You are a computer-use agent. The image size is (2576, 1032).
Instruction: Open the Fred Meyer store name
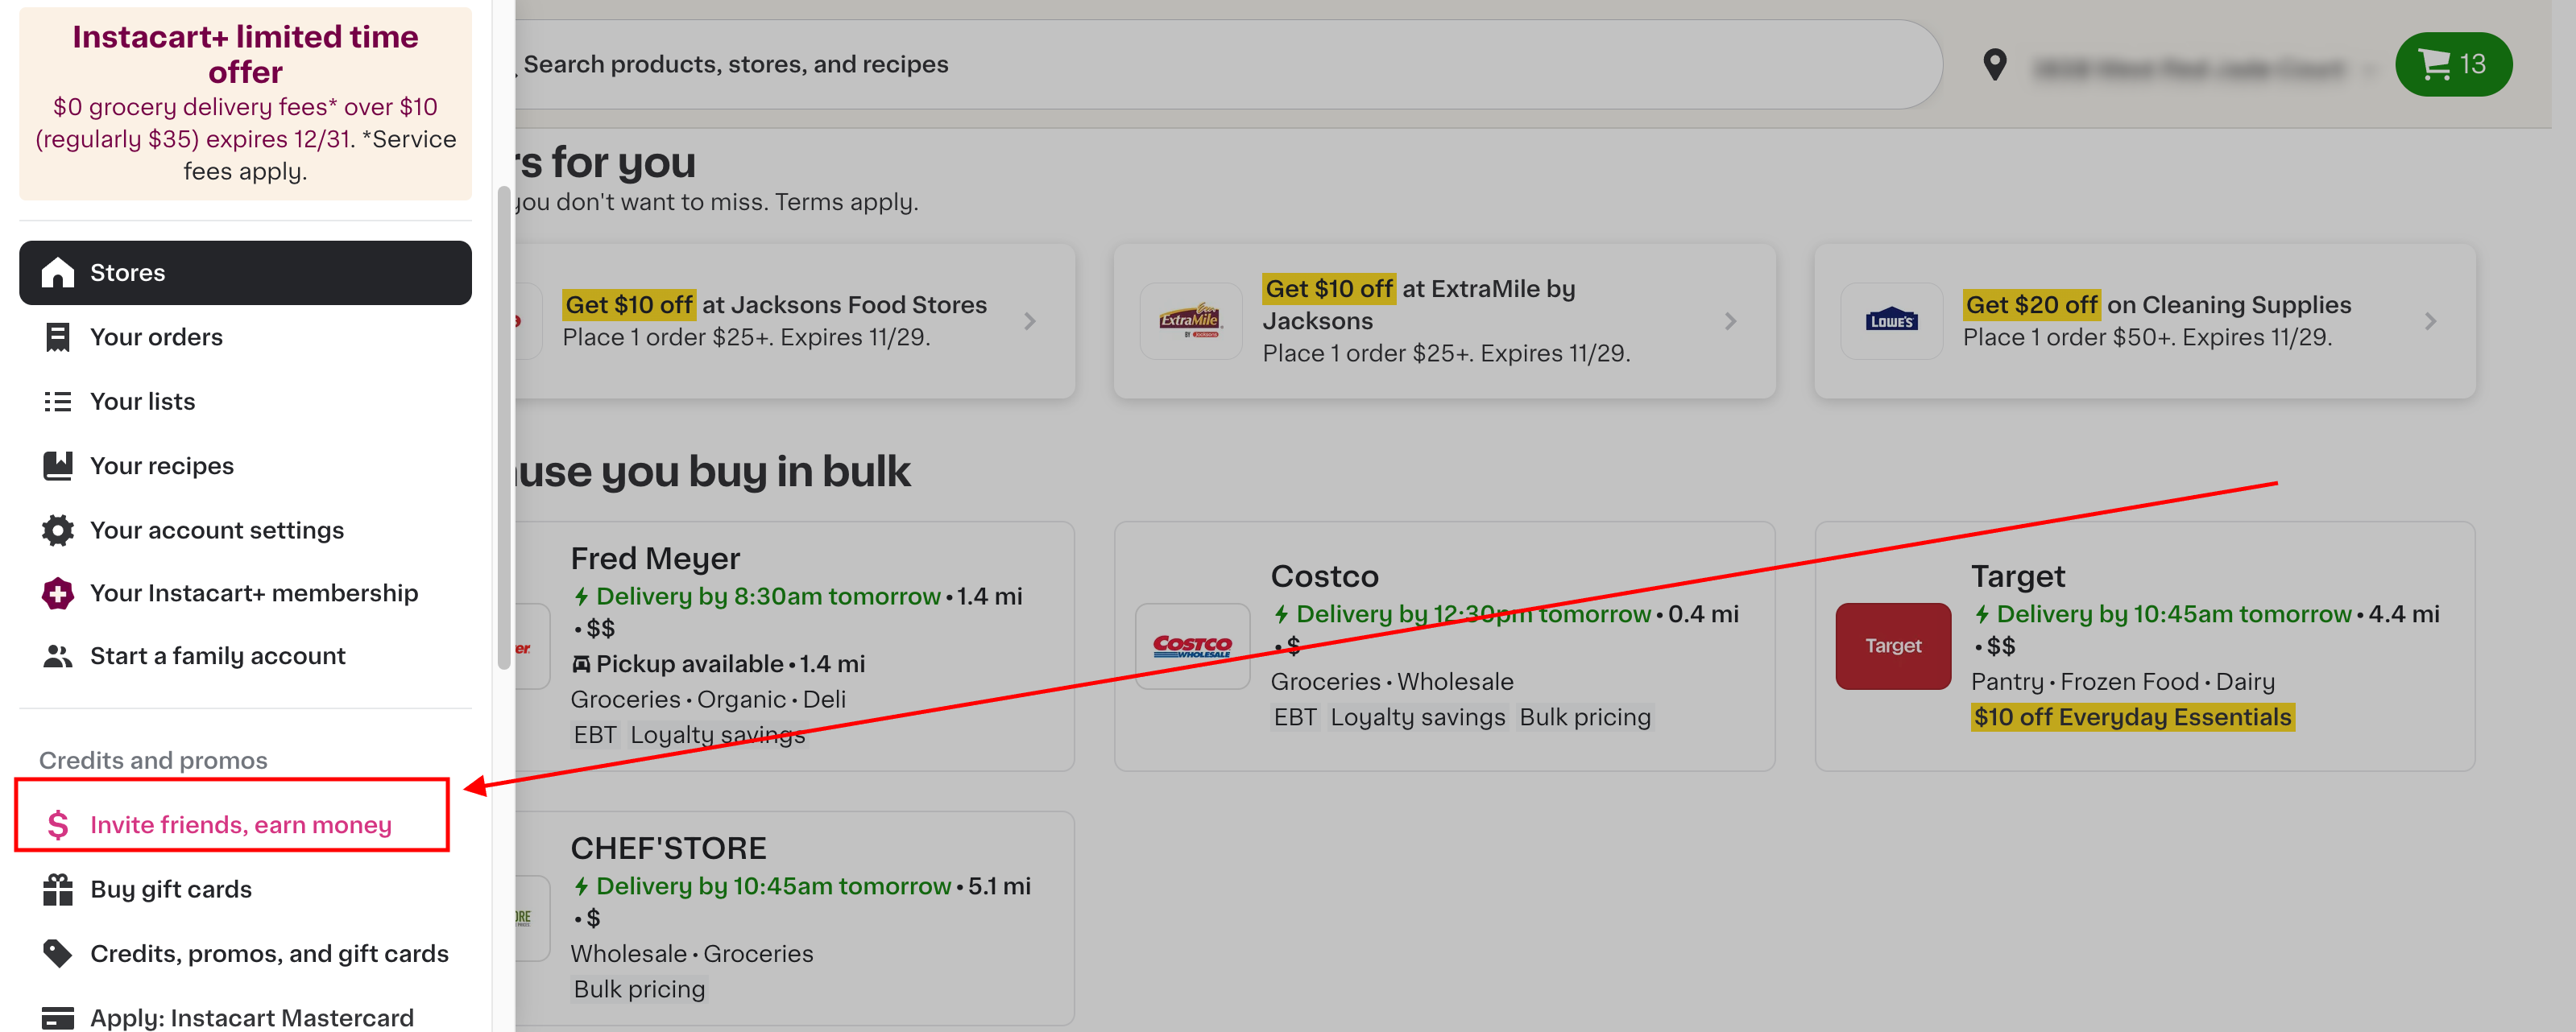click(x=655, y=559)
